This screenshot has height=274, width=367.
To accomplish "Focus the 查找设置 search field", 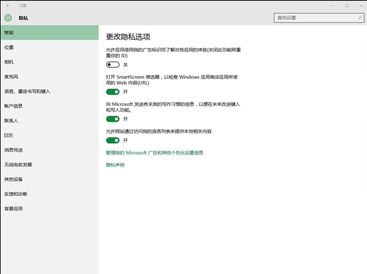I will click(x=319, y=18).
